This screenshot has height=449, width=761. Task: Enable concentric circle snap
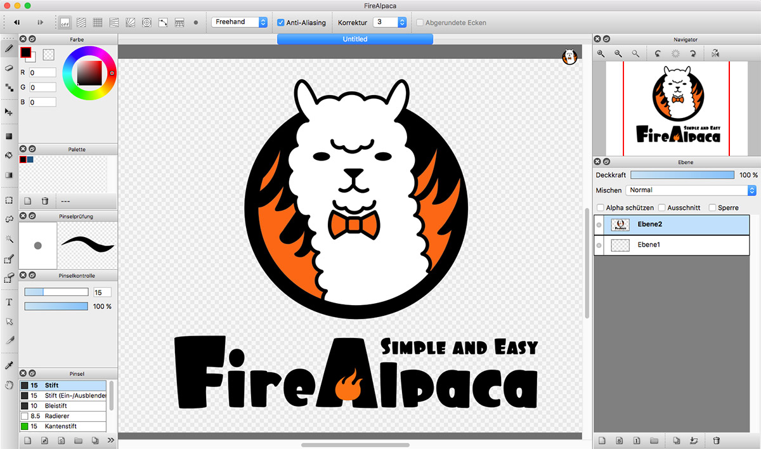146,22
